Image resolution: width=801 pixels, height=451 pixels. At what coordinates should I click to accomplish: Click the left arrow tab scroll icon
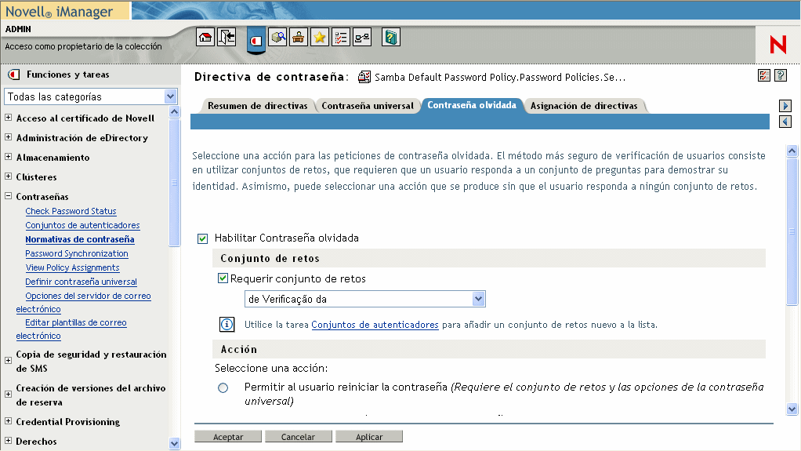[785, 122]
